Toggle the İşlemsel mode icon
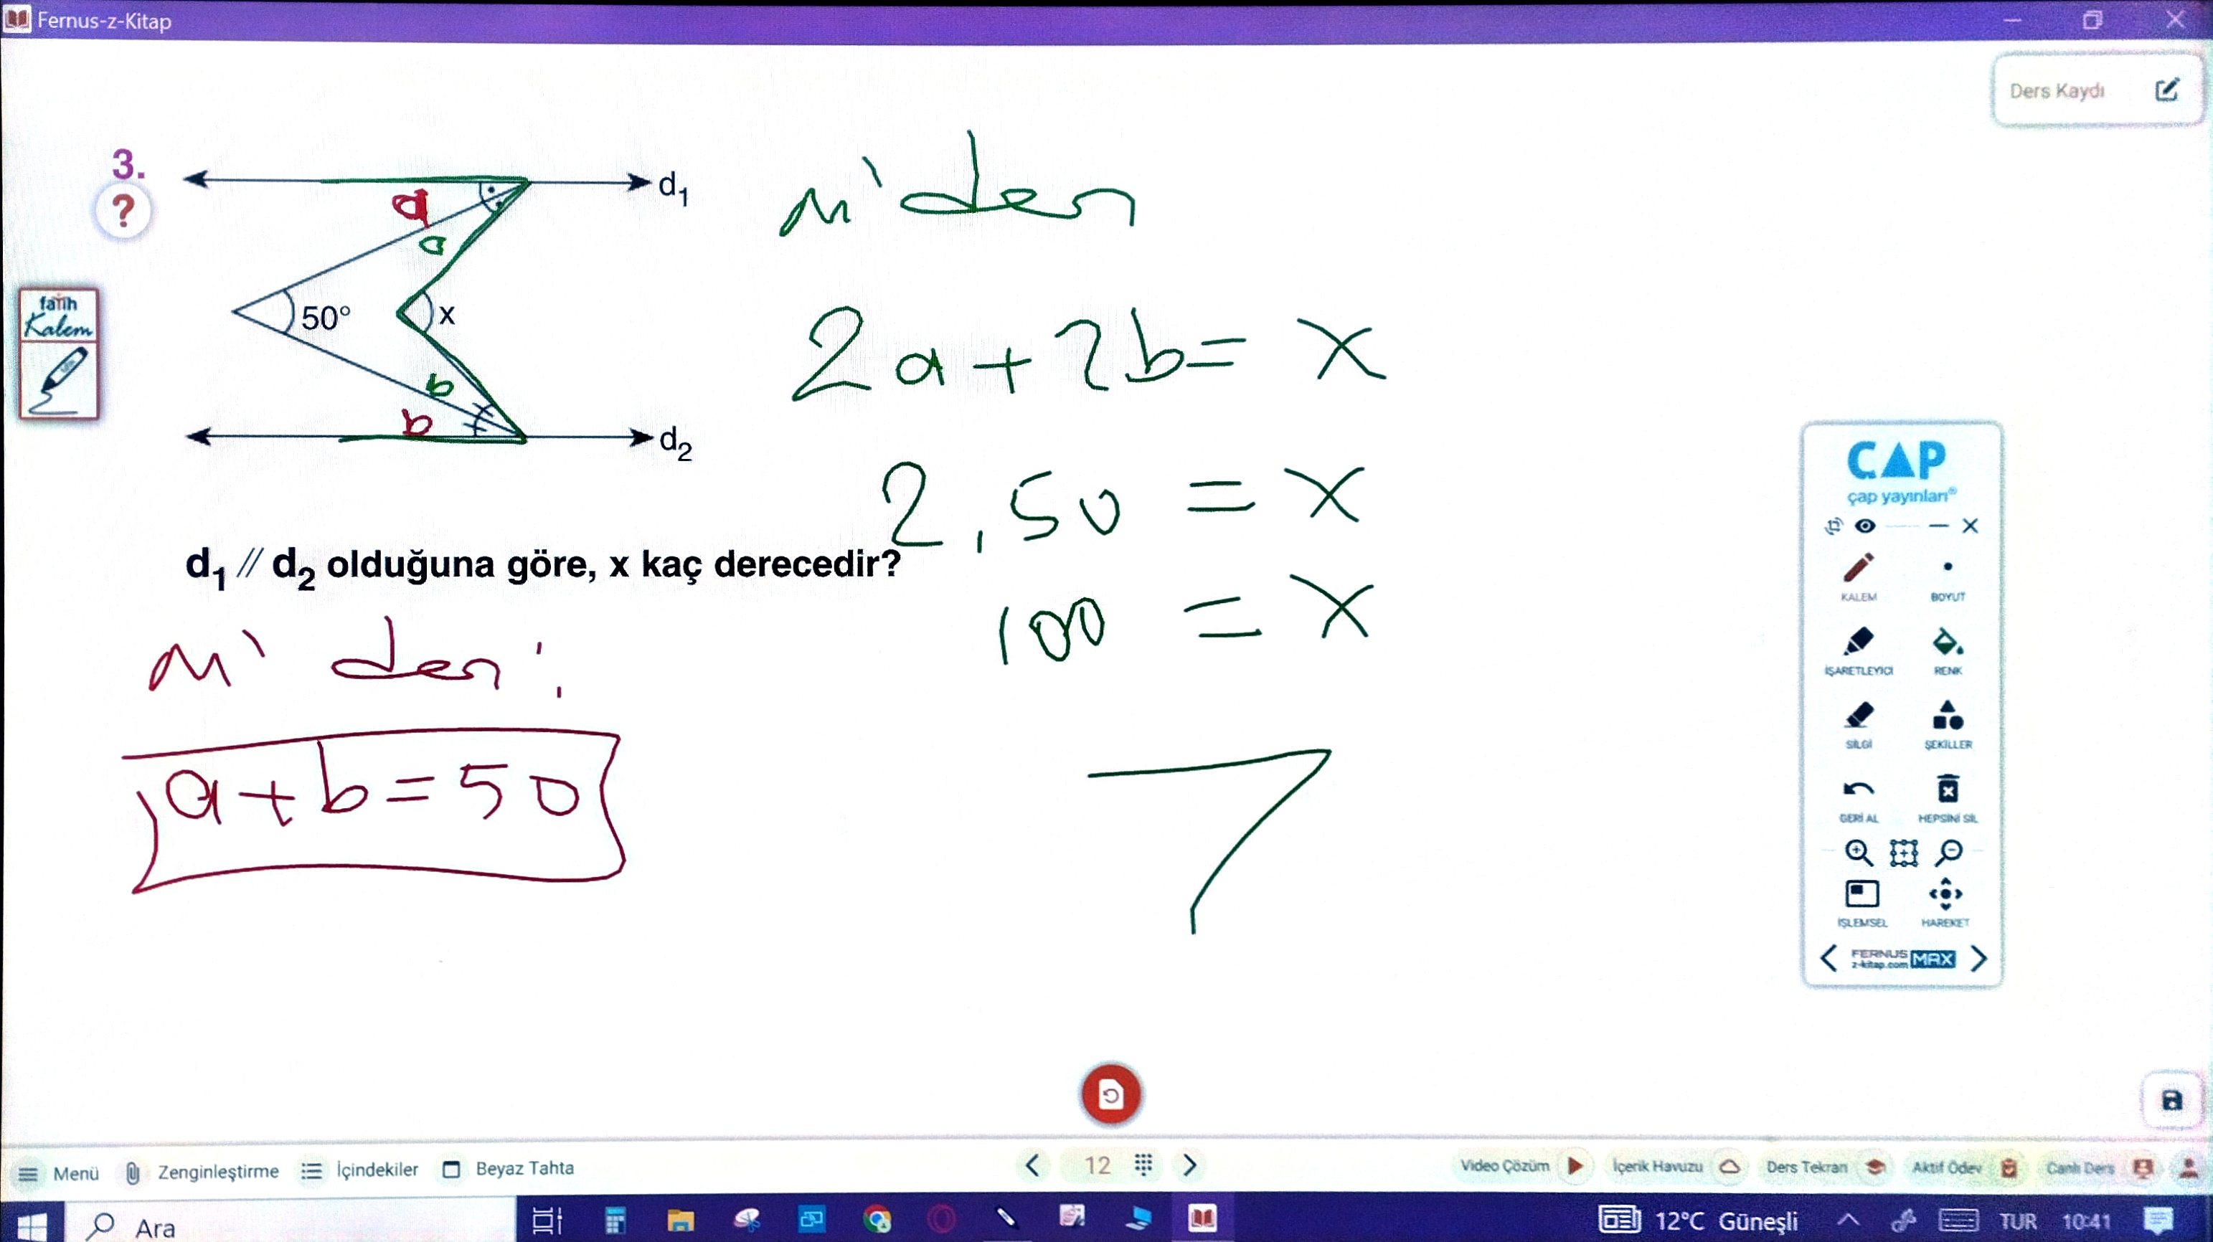The image size is (2213, 1242). (x=1862, y=895)
